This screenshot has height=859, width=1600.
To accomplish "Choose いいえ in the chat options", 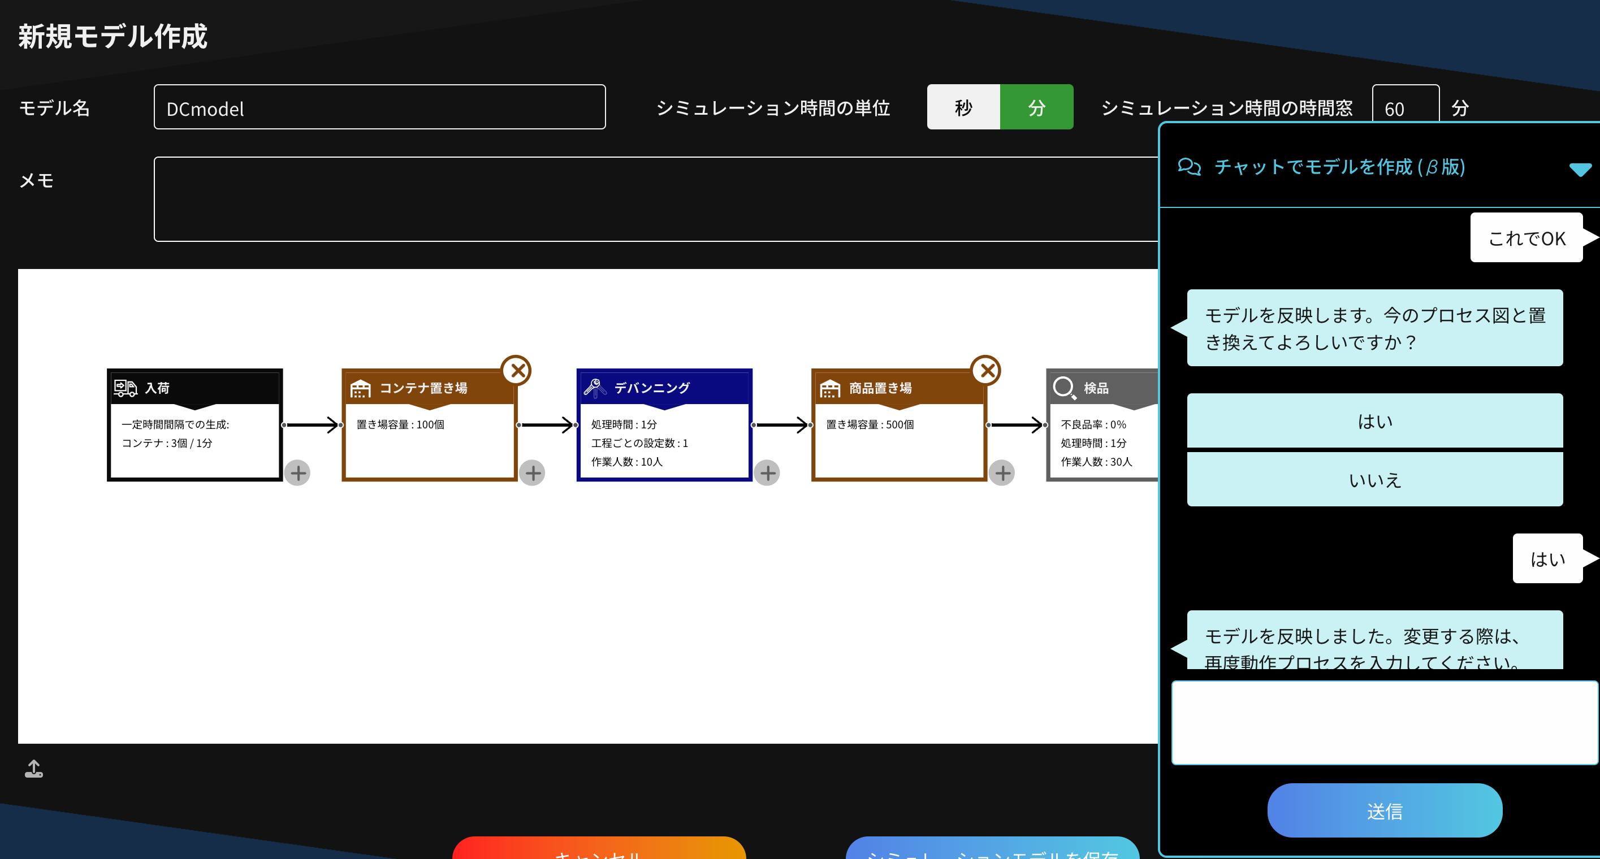I will (1374, 480).
